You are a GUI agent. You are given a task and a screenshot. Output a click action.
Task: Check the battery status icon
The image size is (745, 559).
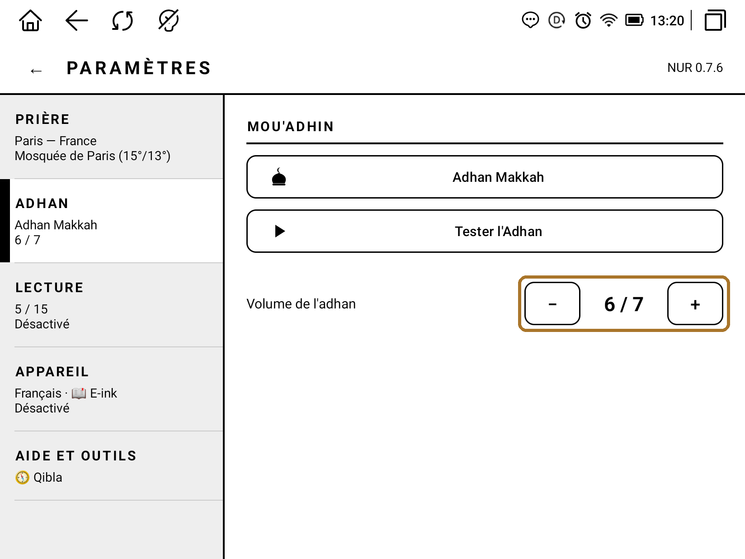tap(634, 20)
